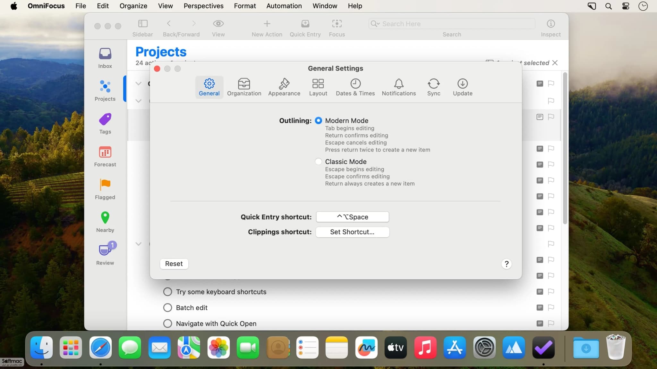Launch Safari from the Dock
This screenshot has width=657, height=369.
(x=100, y=348)
